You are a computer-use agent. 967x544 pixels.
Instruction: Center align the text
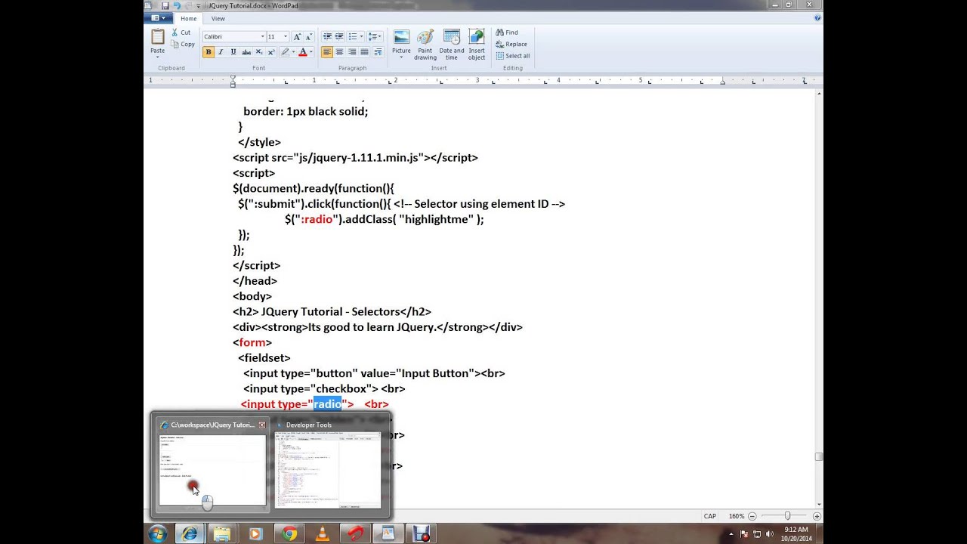coord(339,52)
